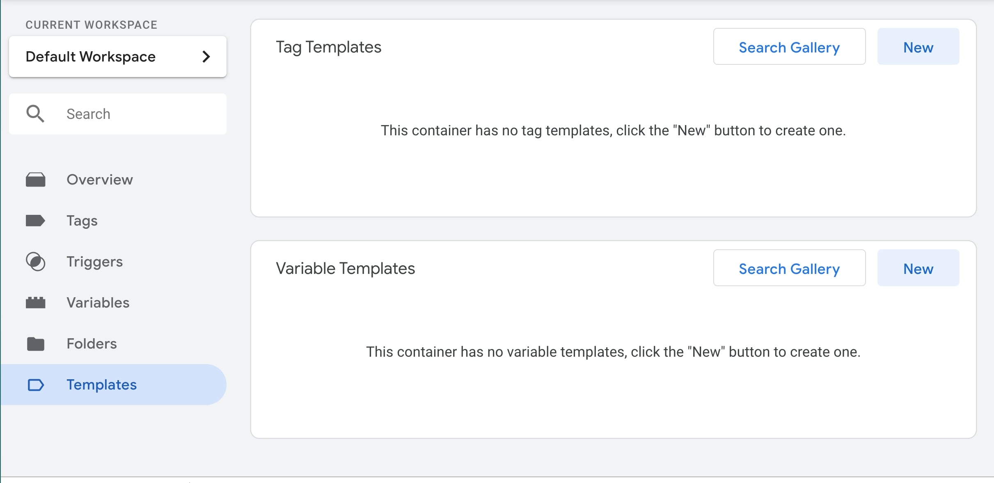Click the Triggers overlapping-circles icon
This screenshot has height=483, width=994.
[x=36, y=262]
